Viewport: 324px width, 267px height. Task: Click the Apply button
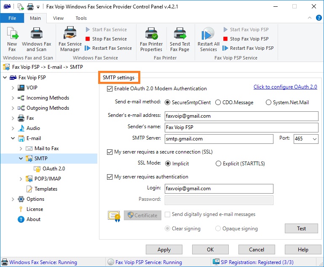(164, 250)
